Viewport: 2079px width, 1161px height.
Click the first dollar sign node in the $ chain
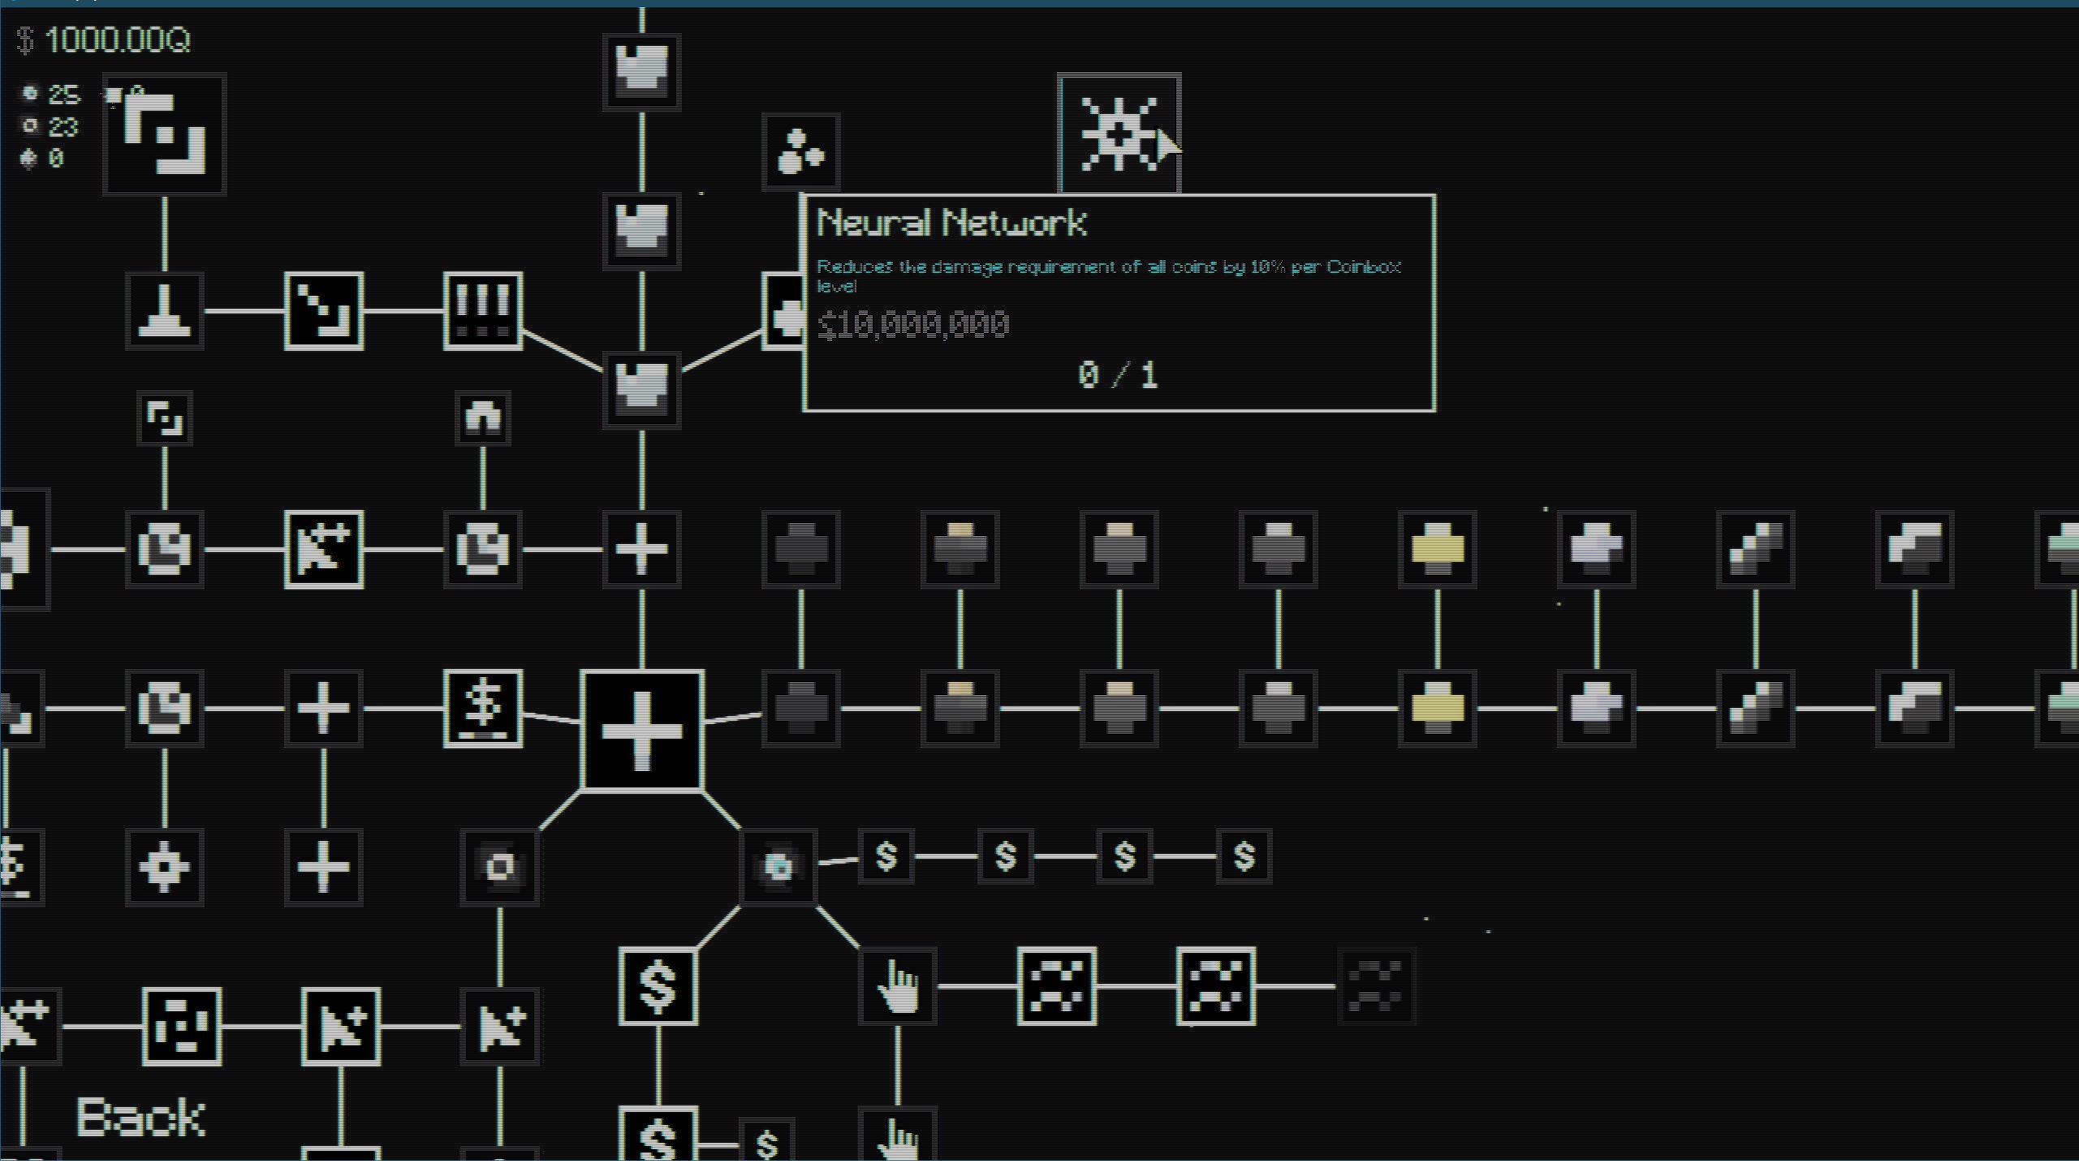[886, 857]
